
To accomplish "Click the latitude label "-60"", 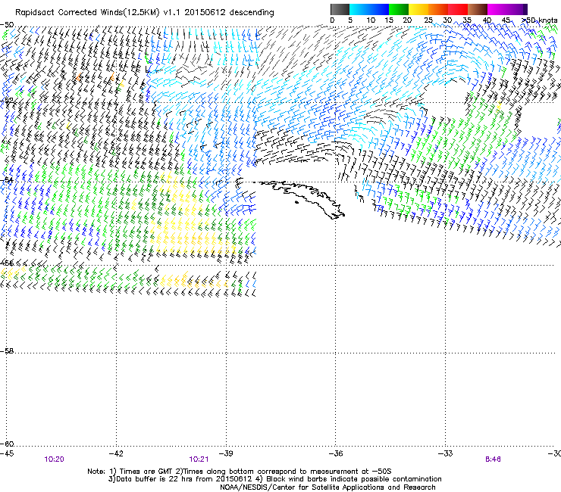I will pyautogui.click(x=7, y=444).
